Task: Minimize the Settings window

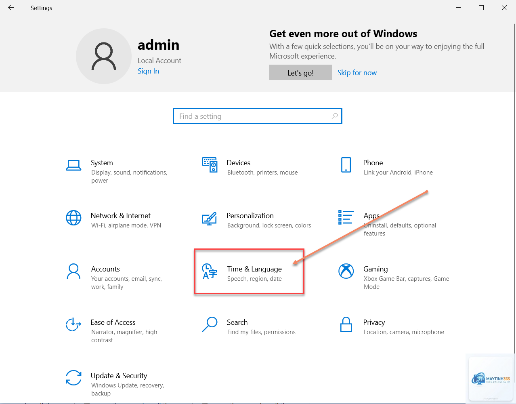Action: click(x=458, y=8)
